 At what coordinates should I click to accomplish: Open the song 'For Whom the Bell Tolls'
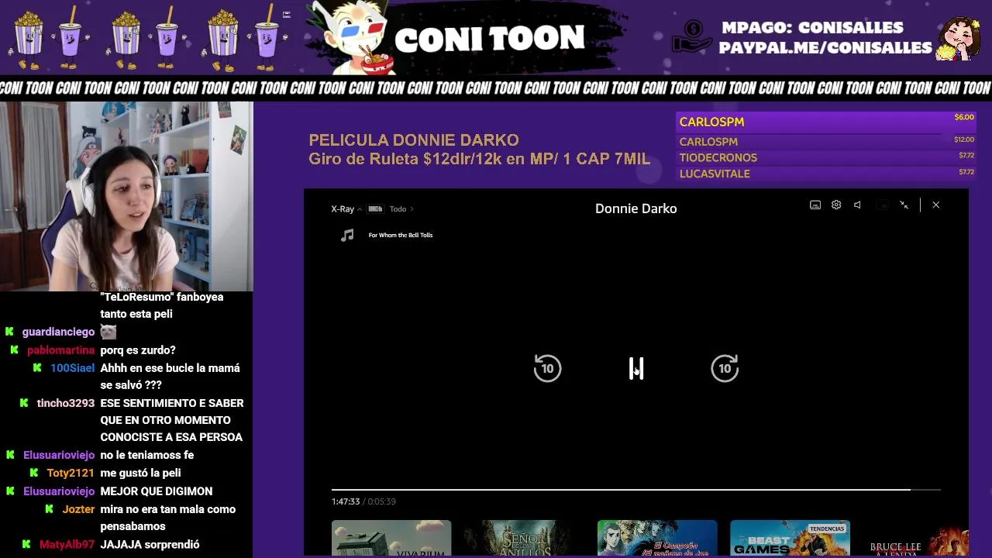click(400, 235)
